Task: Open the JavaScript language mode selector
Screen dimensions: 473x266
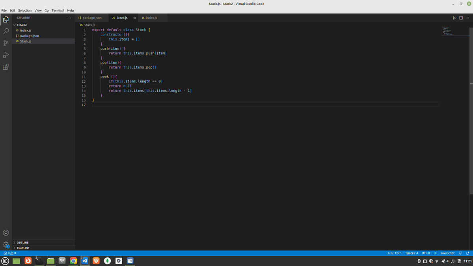Action: pyautogui.click(x=447, y=253)
